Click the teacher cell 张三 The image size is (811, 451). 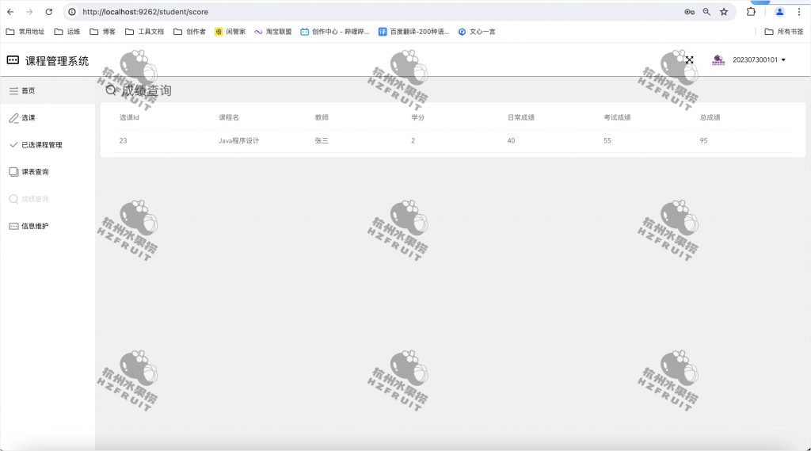[x=322, y=141]
